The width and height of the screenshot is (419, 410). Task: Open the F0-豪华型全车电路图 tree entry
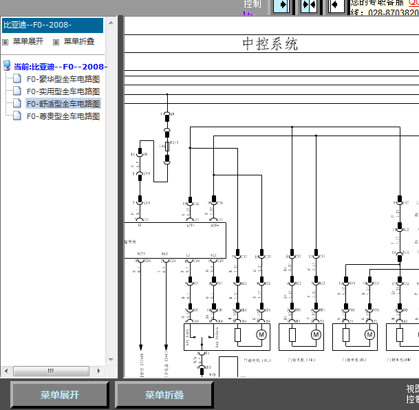[x=63, y=79]
